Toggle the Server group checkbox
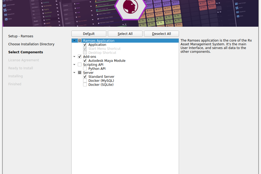 [80, 73]
